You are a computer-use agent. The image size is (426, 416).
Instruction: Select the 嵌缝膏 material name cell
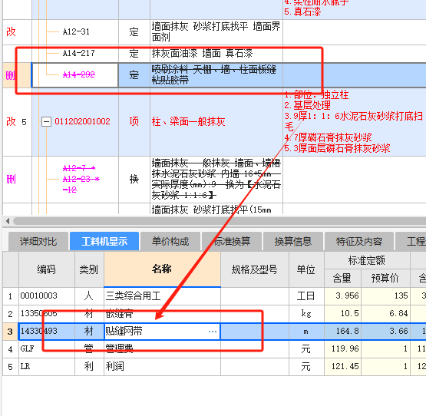point(162,314)
